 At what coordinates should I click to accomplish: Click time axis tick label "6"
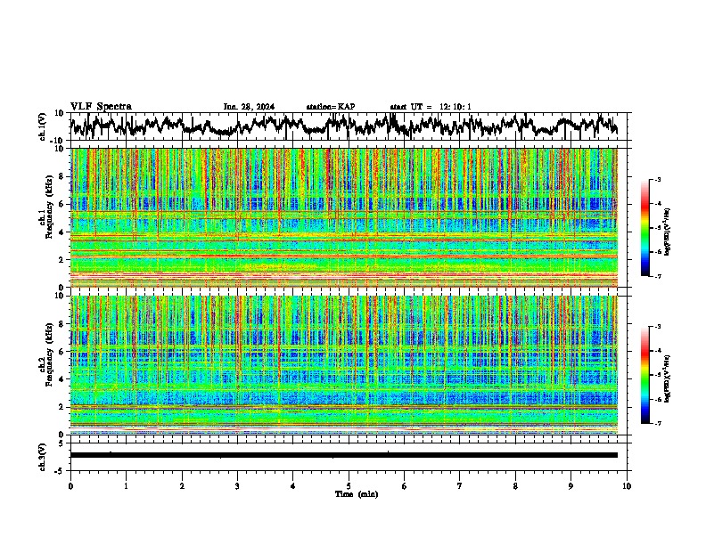[x=405, y=486]
